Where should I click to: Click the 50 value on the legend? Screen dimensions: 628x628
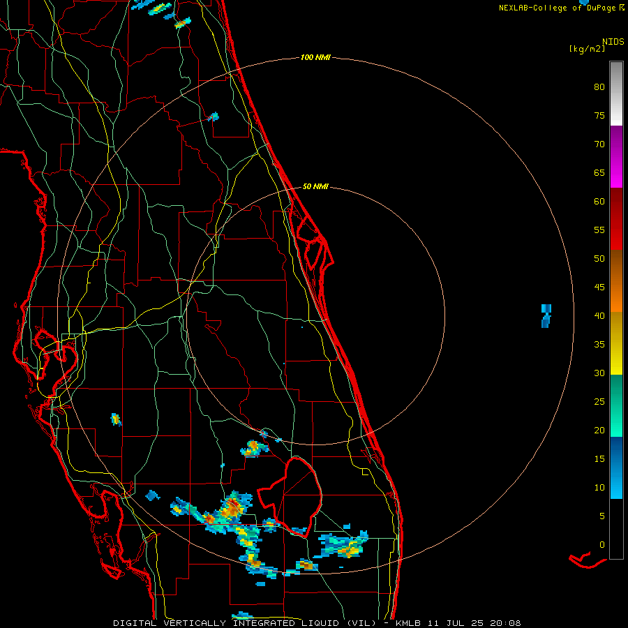pyautogui.click(x=599, y=258)
